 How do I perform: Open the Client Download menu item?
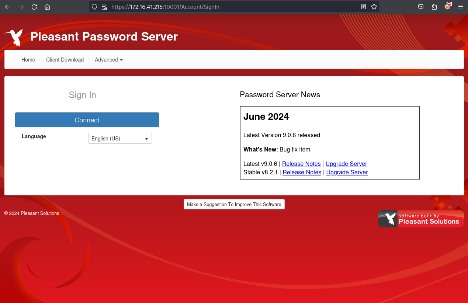tap(65, 60)
